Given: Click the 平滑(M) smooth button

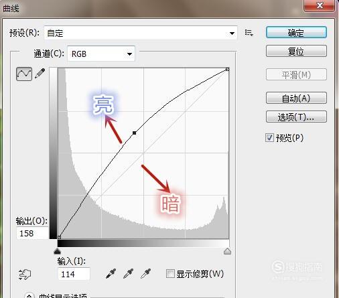Looking at the screenshot, I should tap(296, 74).
